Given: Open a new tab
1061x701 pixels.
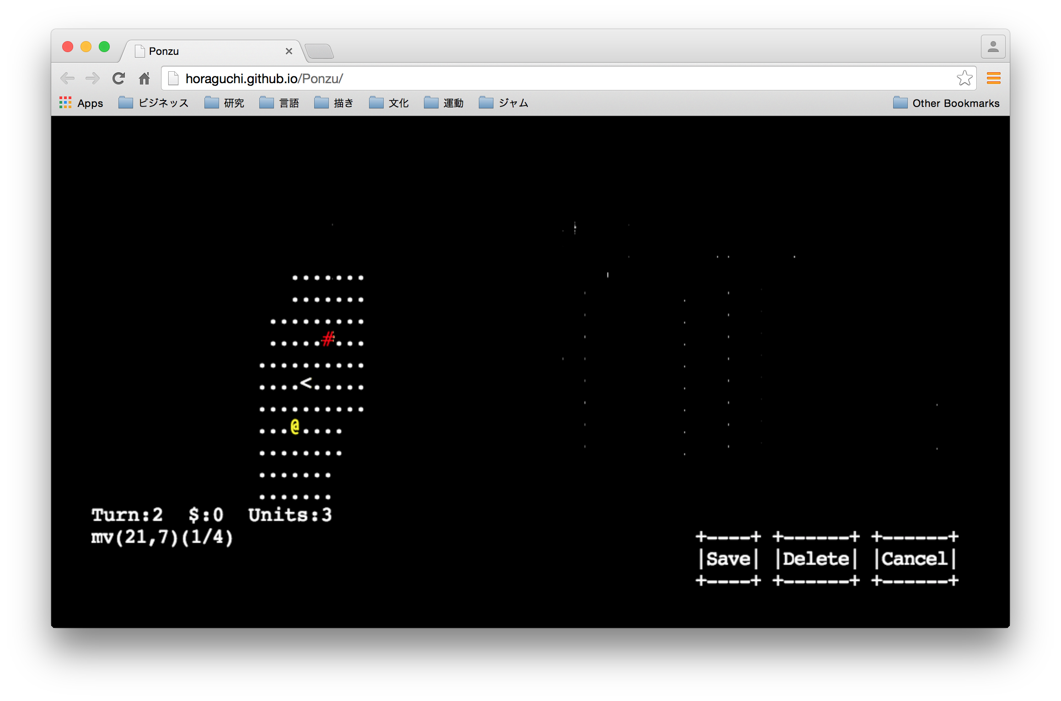Looking at the screenshot, I should coord(319,51).
